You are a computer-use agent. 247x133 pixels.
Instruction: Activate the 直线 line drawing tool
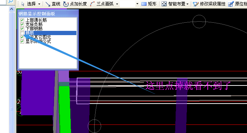[x=48, y=4]
